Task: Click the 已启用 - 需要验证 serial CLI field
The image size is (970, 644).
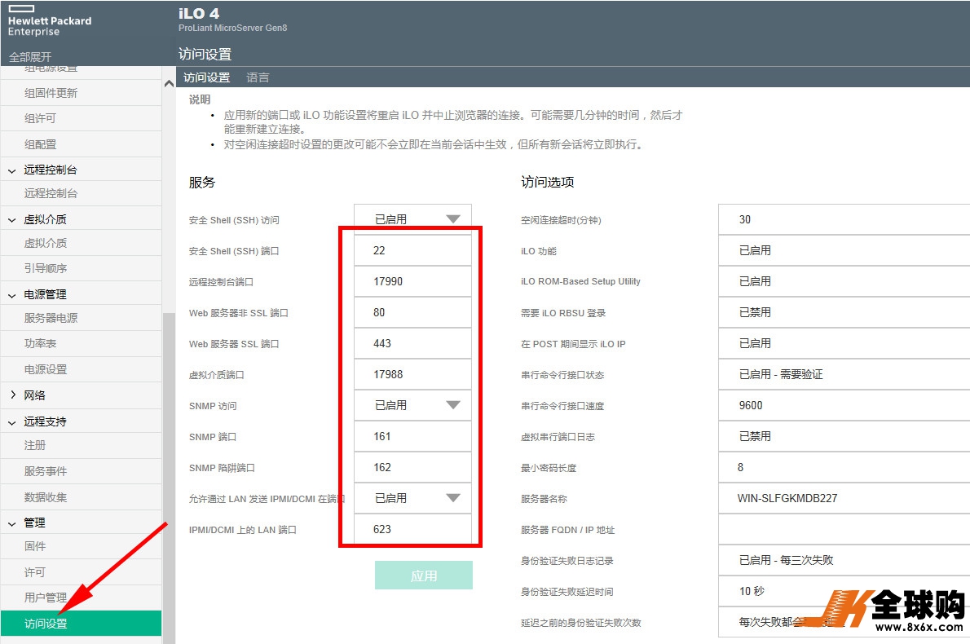Action: 844,374
